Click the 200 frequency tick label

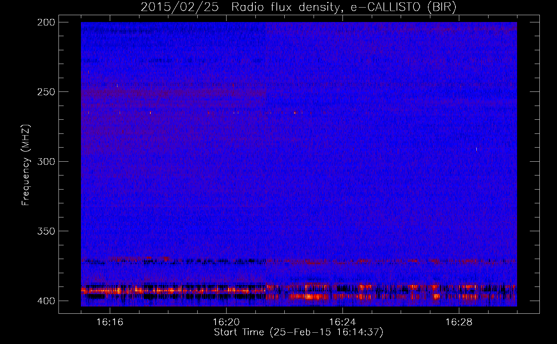[x=46, y=22]
